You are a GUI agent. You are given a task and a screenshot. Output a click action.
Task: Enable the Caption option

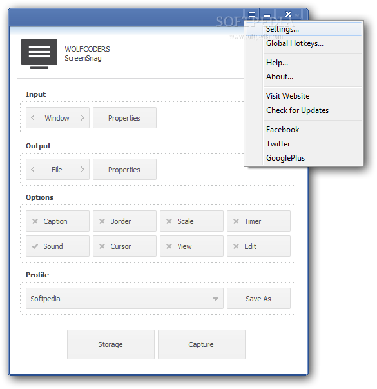click(x=57, y=221)
